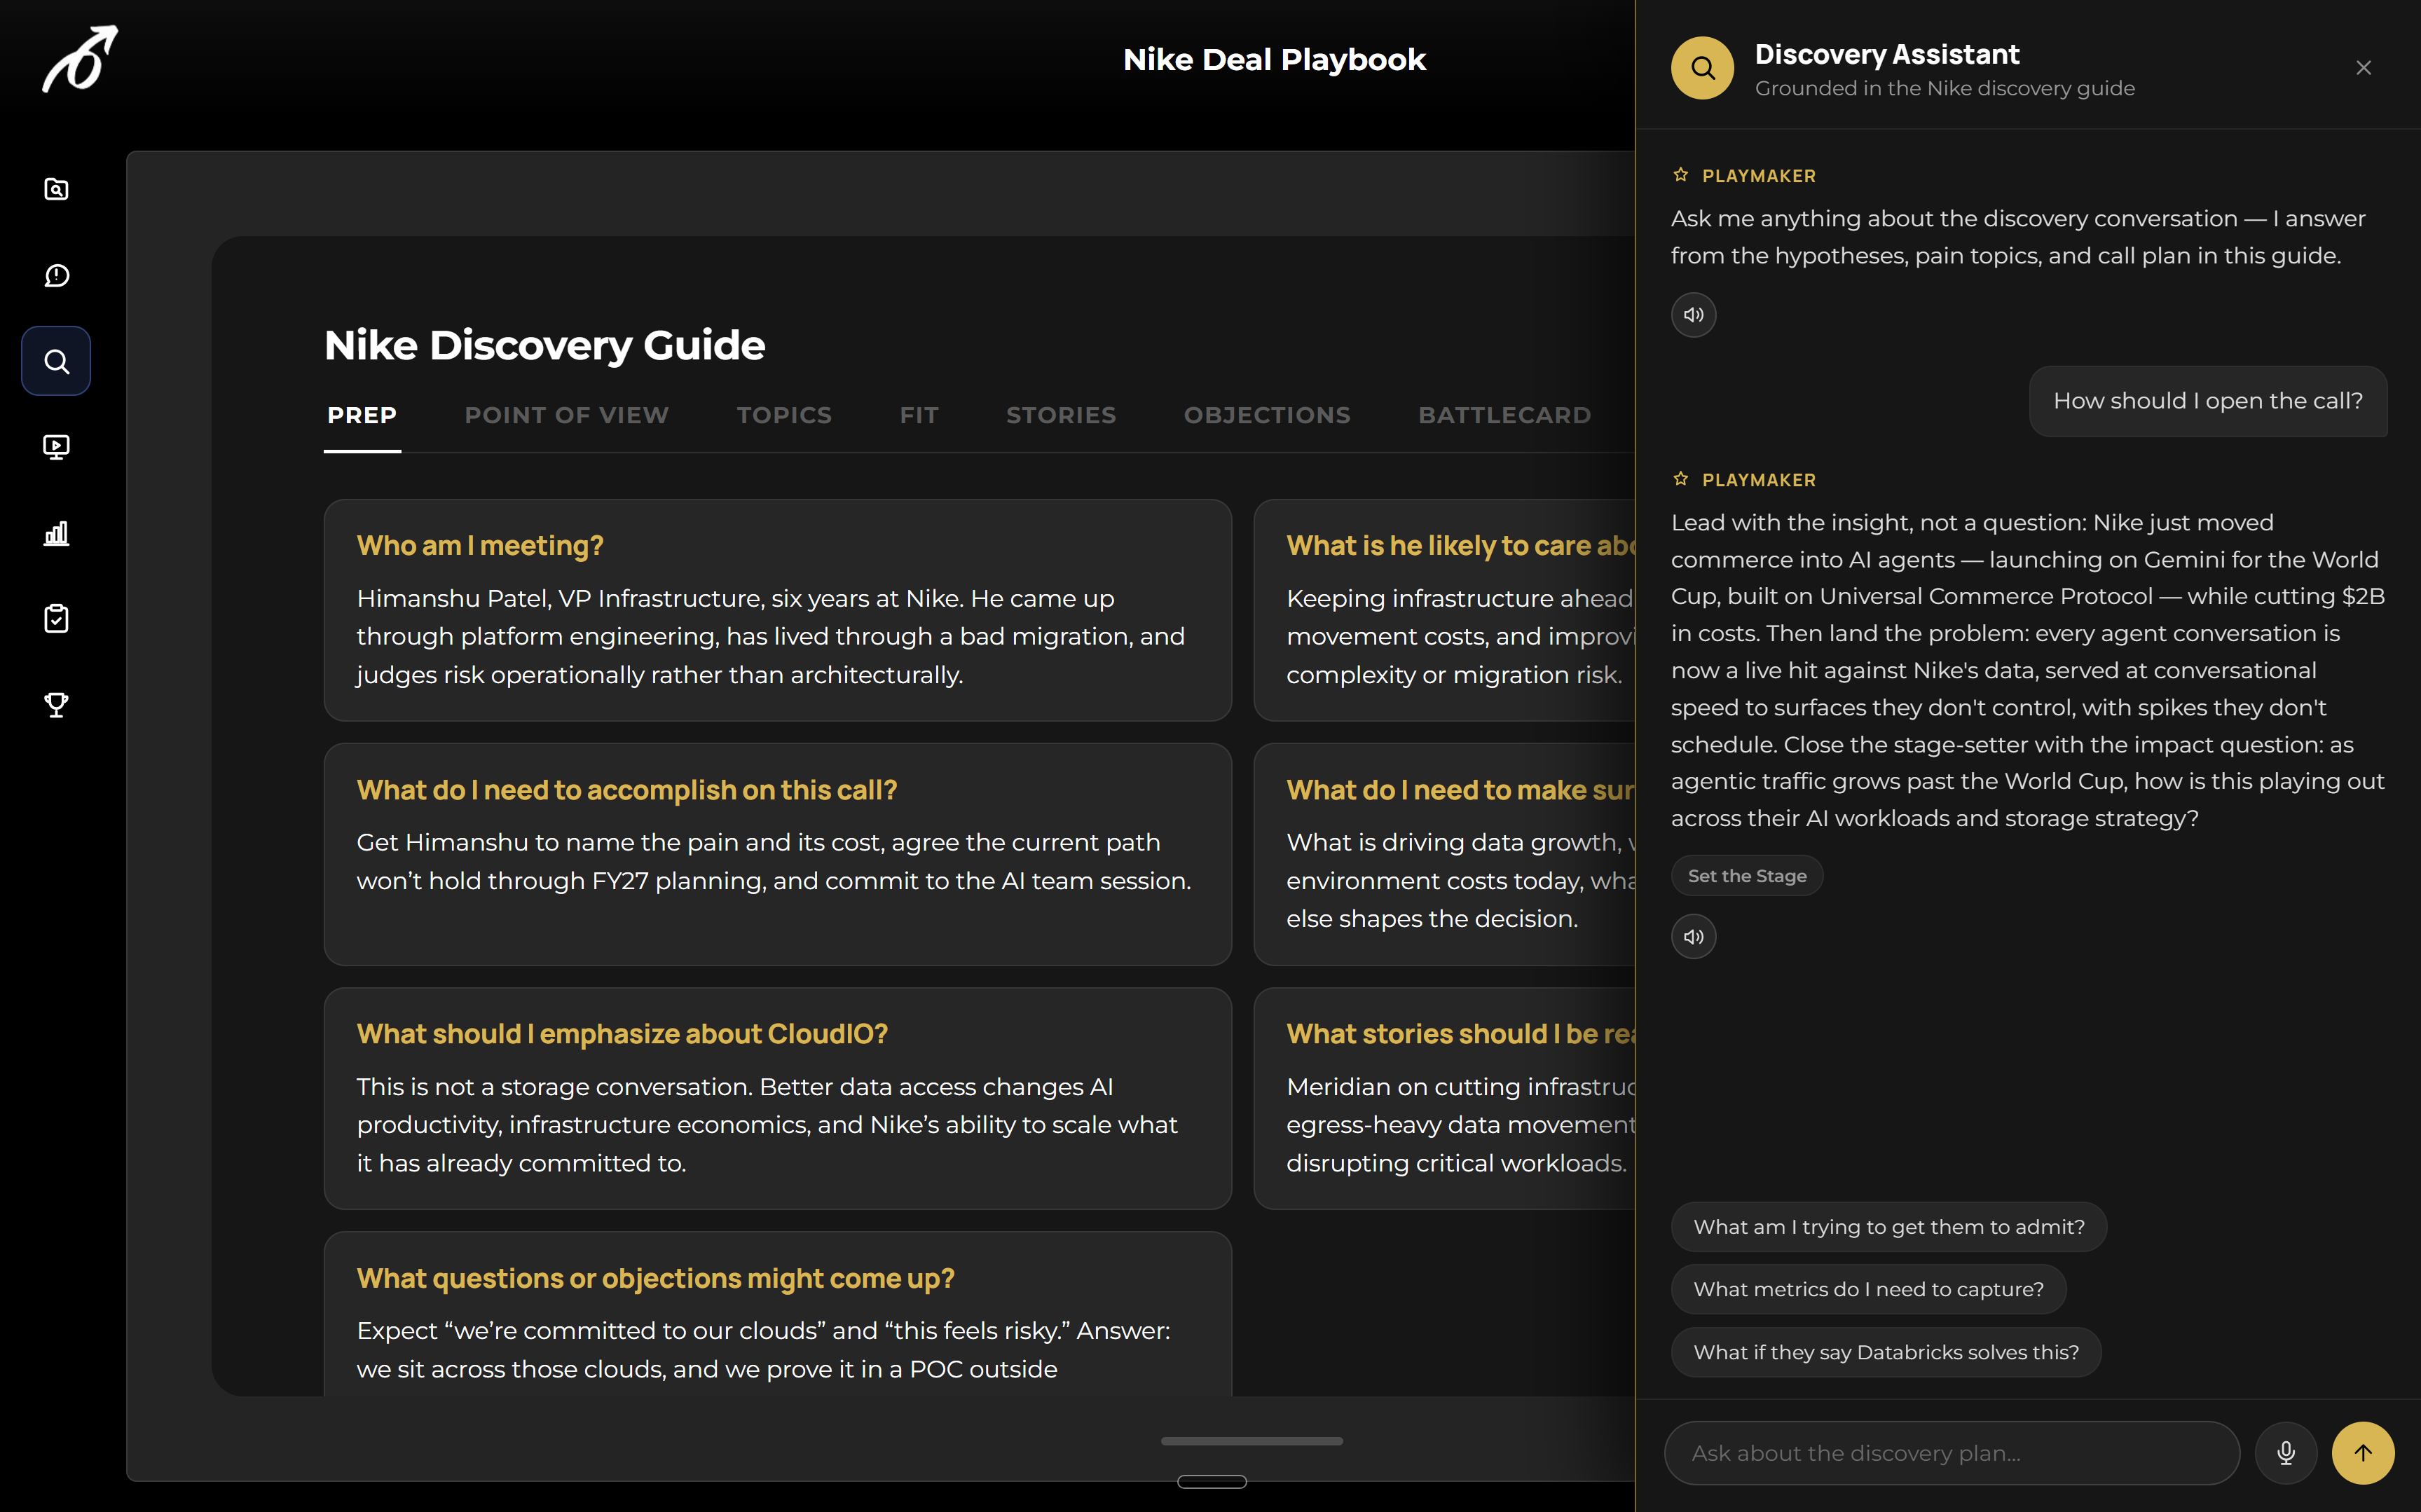Open the 'What is he likely to care' card

coord(1445,610)
